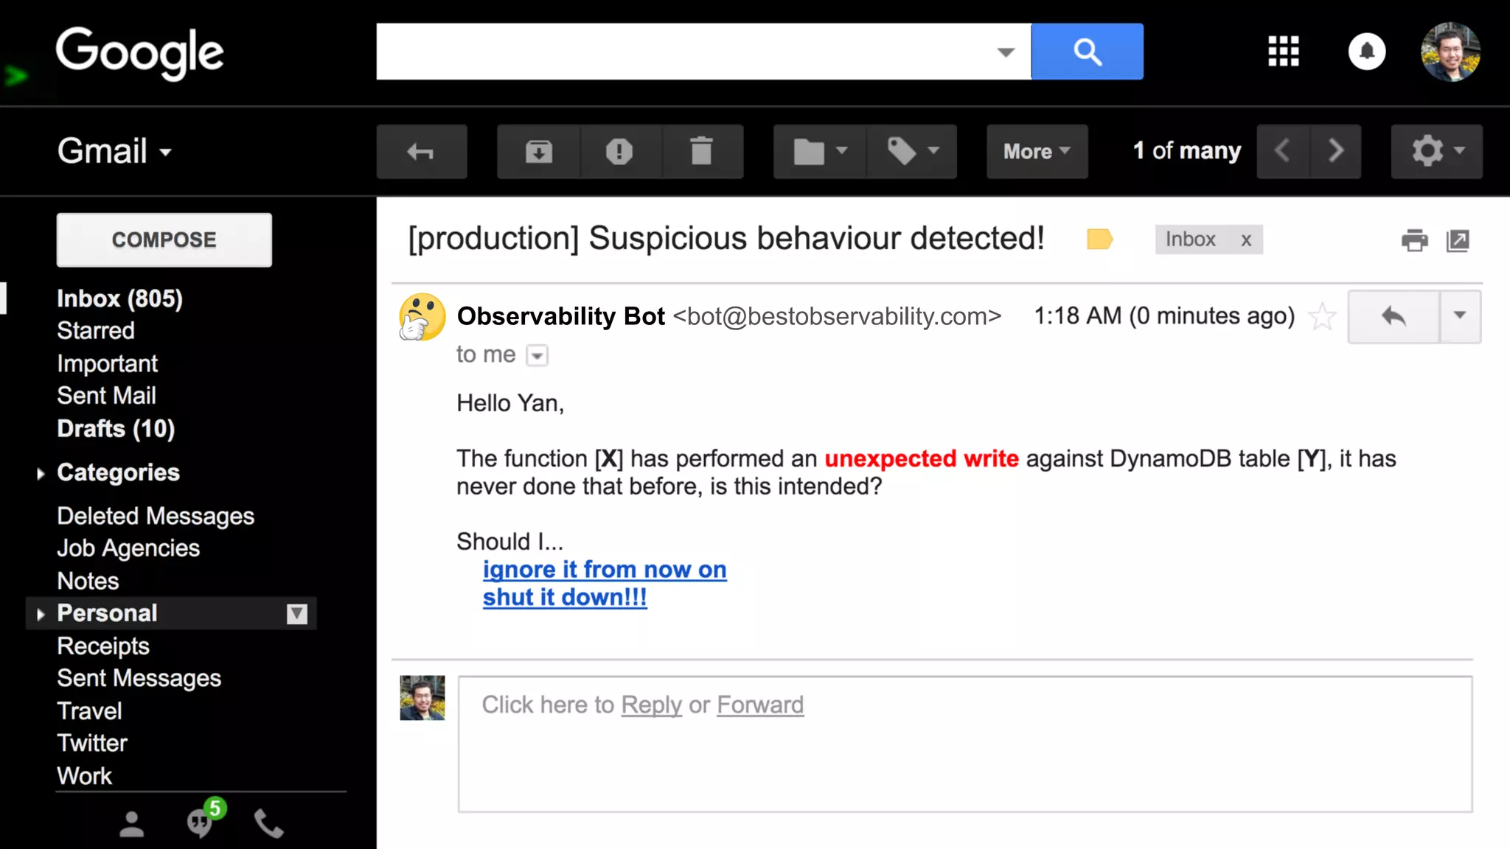This screenshot has width=1510, height=849.
Task: Open more reply options dropdown
Action: 1460,317
